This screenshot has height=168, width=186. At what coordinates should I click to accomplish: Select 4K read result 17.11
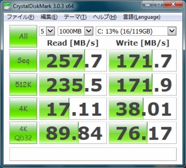click(x=73, y=108)
